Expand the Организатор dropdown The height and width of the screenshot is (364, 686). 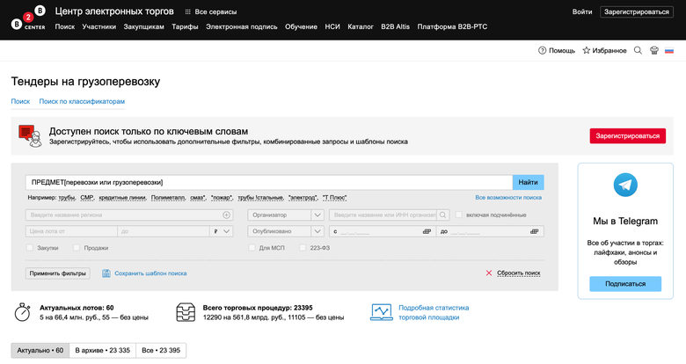pos(317,215)
